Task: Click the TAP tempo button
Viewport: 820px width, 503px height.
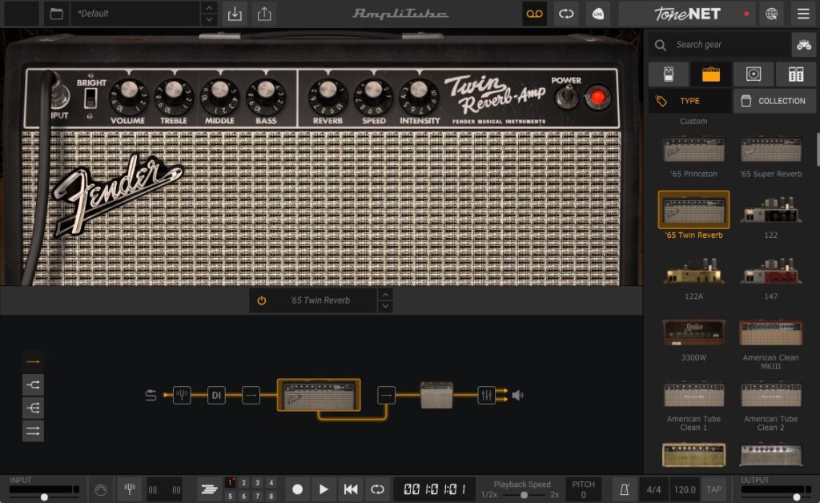Action: 713,489
